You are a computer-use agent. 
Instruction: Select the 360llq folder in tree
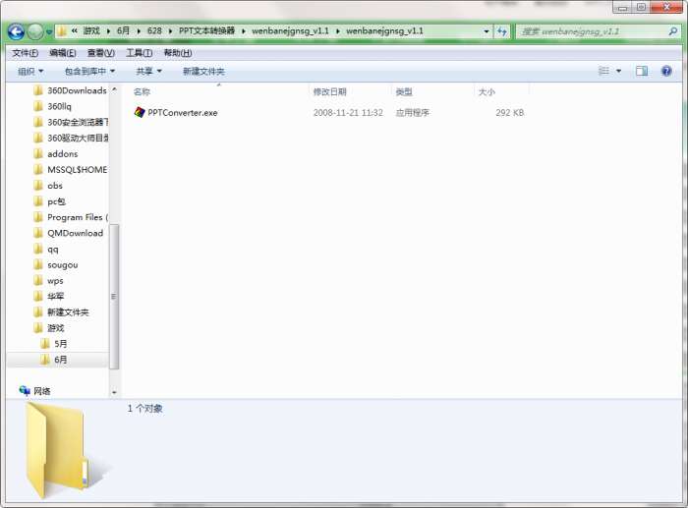tap(53, 106)
